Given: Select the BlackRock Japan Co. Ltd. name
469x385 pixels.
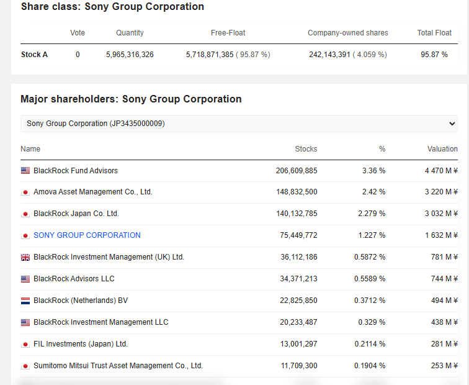Looking at the screenshot, I should point(76,214).
